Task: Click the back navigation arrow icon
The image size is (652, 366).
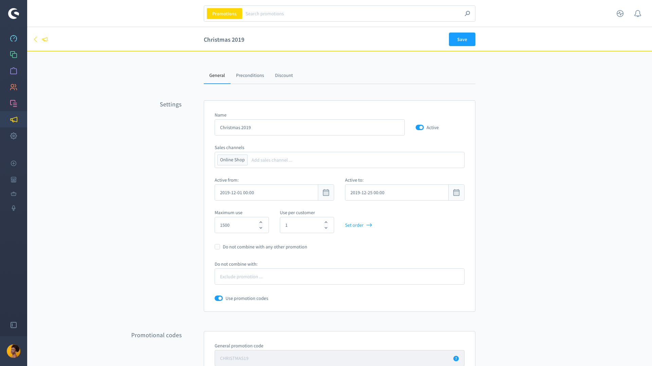Action: 35,39
